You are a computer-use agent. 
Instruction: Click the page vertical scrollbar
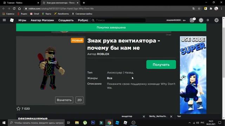click(x=224, y=52)
